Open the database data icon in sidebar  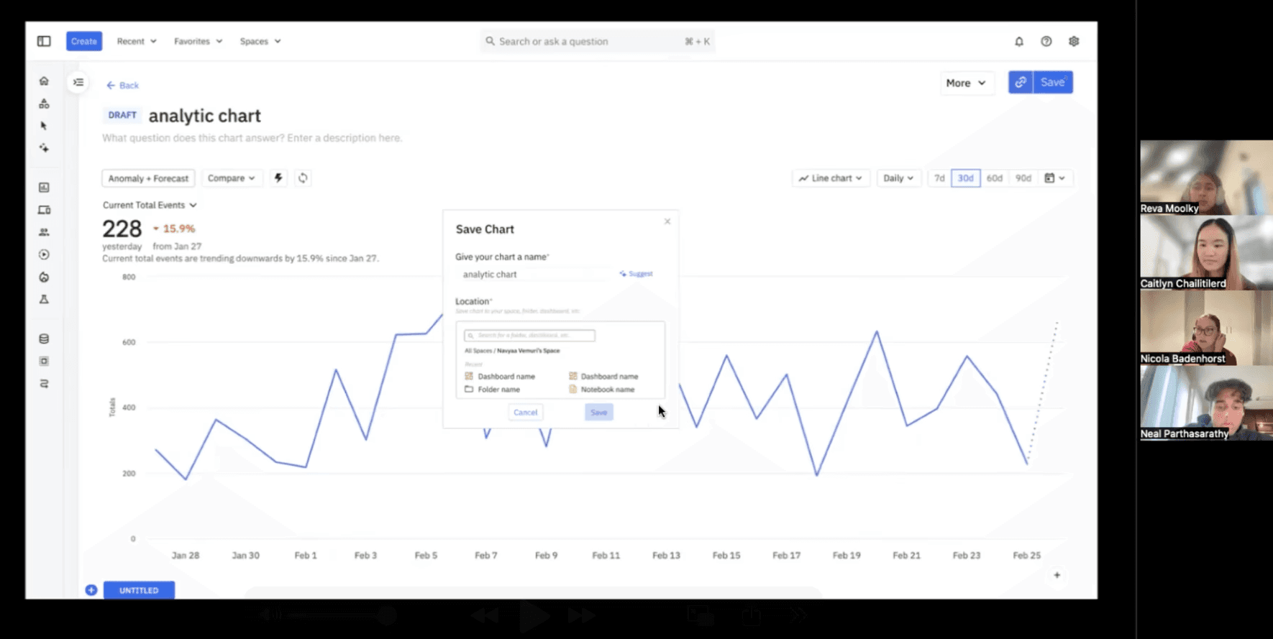(44, 339)
